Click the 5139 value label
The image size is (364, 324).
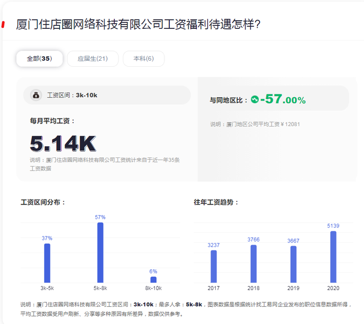pos(333,226)
